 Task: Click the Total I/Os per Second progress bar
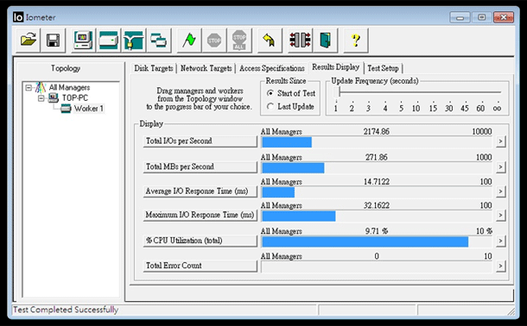377,141
